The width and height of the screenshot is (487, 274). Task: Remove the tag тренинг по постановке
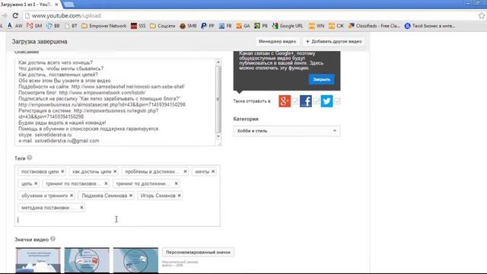tap(106, 183)
